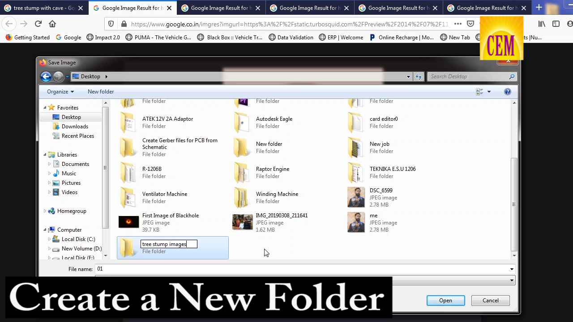The width and height of the screenshot is (573, 322).
Task: Select Recent Places in Favorites
Action: tap(77, 136)
